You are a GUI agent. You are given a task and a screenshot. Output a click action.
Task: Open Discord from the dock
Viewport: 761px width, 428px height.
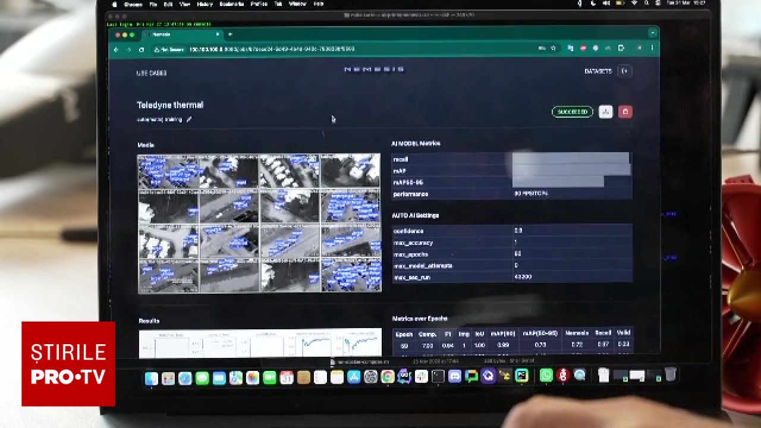click(x=455, y=376)
